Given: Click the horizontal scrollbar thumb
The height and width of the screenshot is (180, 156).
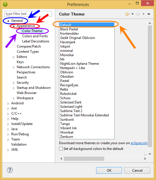Looking at the screenshot, I should (x=84, y=159).
